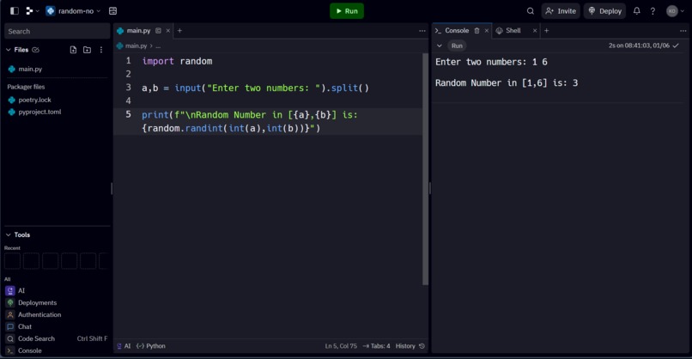Image resolution: width=692 pixels, height=359 pixels.
Task: Click the editor vertical scrollbar
Action: pos(426,169)
